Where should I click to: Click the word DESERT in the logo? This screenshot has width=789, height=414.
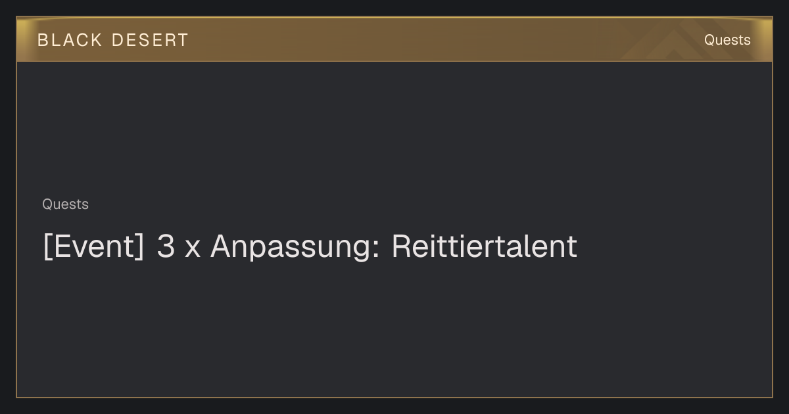point(150,40)
